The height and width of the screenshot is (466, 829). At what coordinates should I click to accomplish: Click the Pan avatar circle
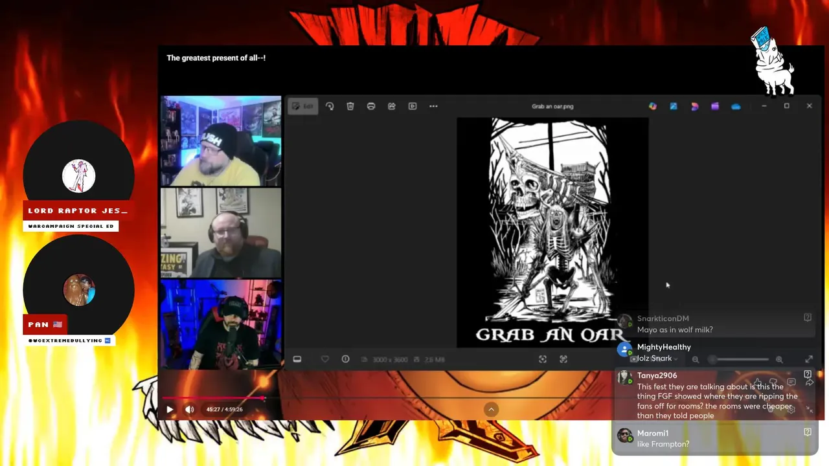pos(79,289)
